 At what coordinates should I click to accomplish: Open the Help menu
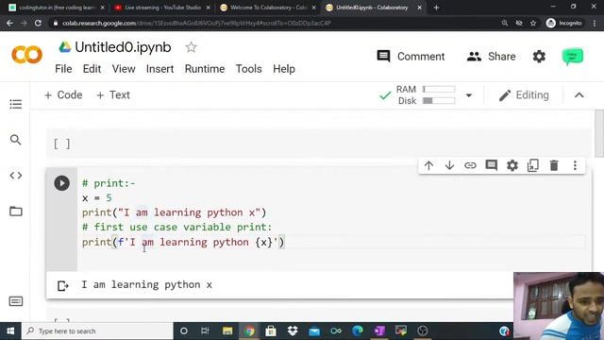[284, 69]
